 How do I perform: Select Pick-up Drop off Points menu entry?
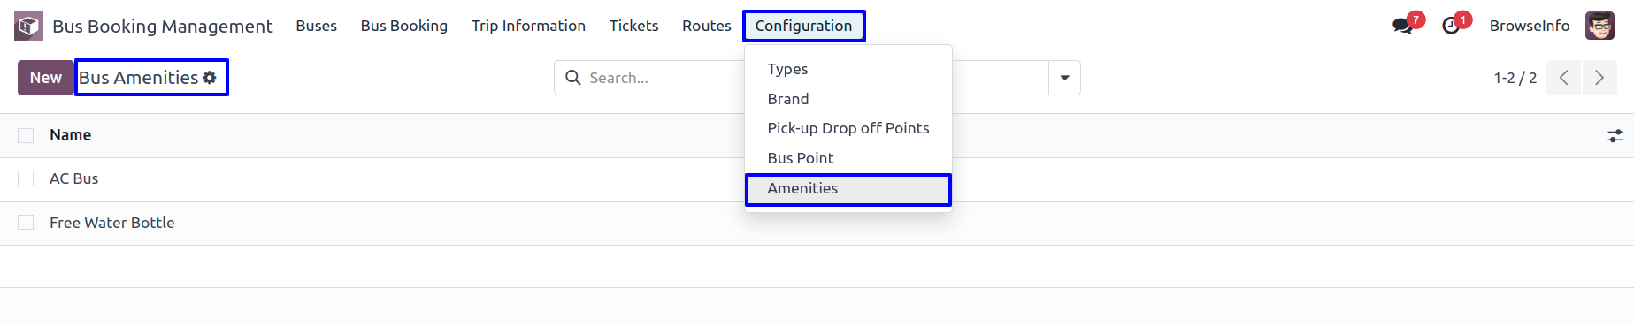pos(848,128)
